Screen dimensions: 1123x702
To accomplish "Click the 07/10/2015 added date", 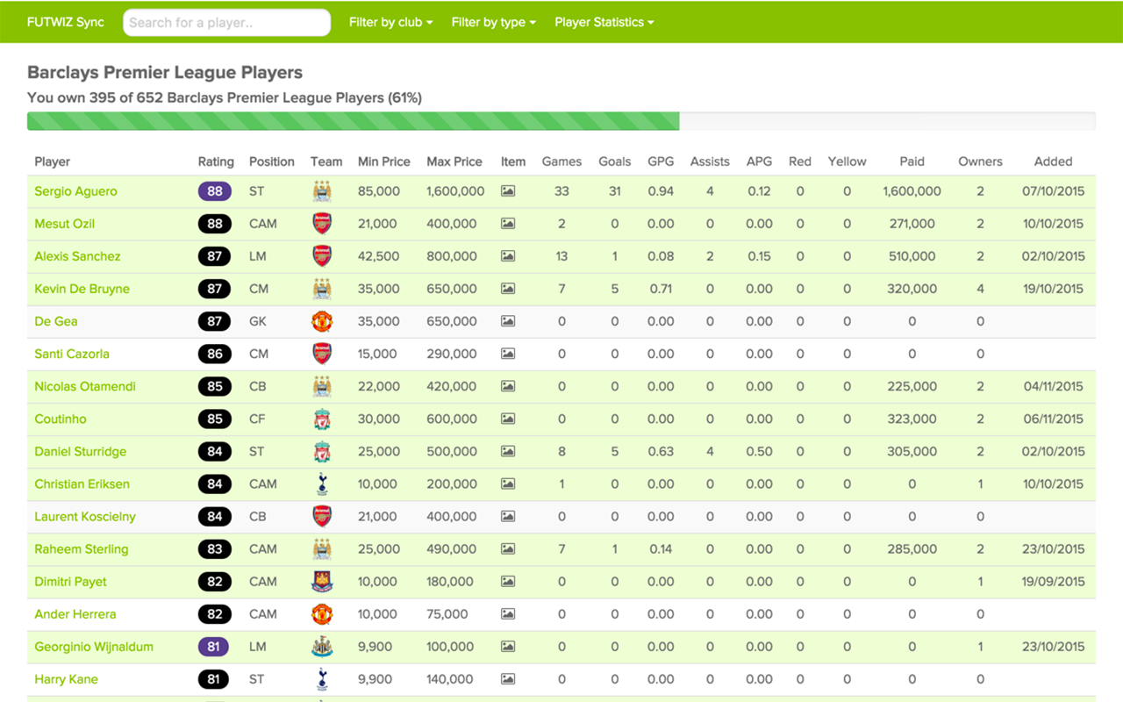I will pyautogui.click(x=1053, y=191).
